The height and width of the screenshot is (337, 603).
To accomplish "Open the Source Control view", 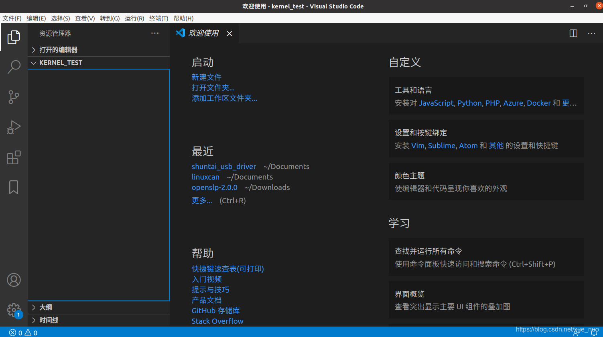I will (14, 97).
